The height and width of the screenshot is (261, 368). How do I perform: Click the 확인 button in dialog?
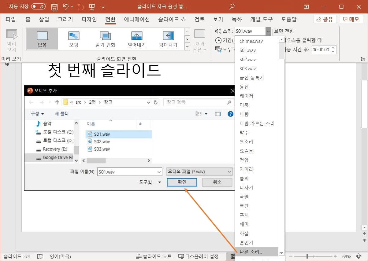(182, 182)
